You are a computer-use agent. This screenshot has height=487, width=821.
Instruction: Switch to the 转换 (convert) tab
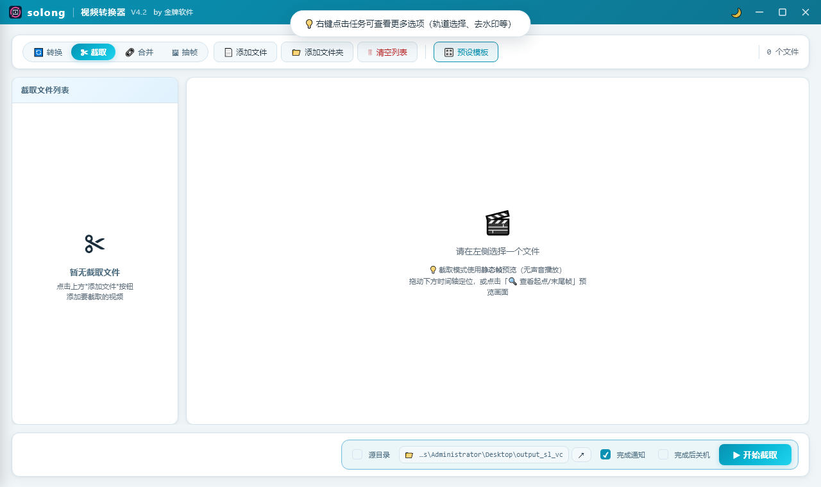pos(48,53)
